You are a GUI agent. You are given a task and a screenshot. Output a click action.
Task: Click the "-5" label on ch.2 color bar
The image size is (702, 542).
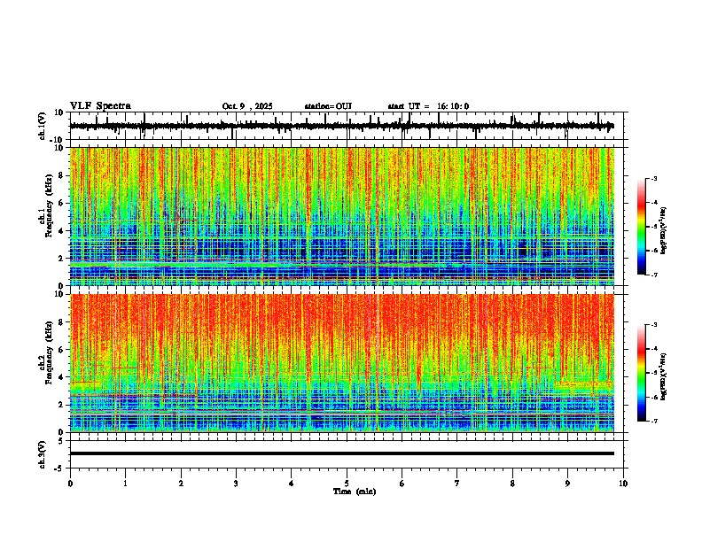pos(652,373)
